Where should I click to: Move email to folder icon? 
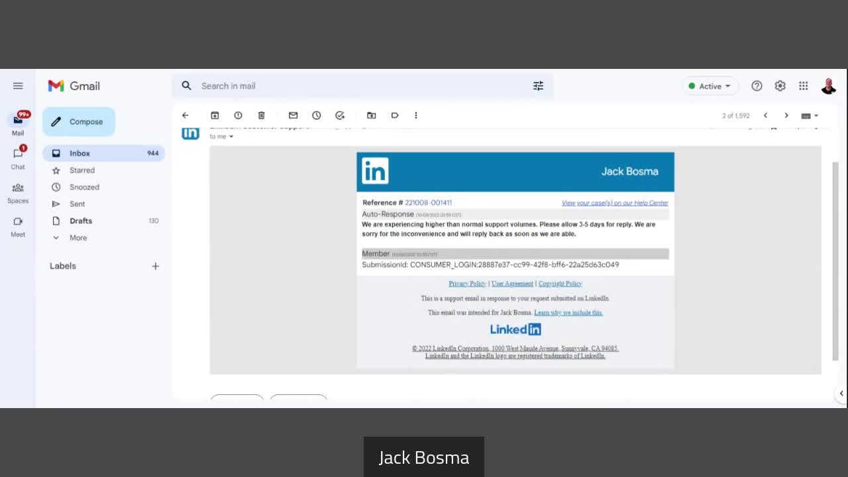(x=372, y=115)
